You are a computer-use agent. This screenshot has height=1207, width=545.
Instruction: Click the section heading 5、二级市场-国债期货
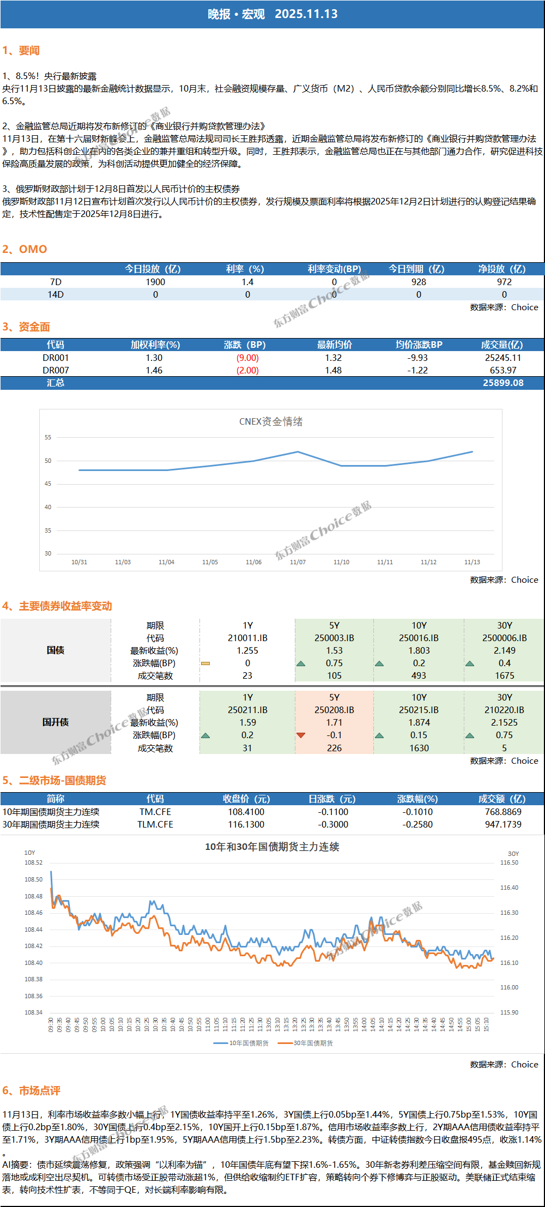pyautogui.click(x=55, y=781)
